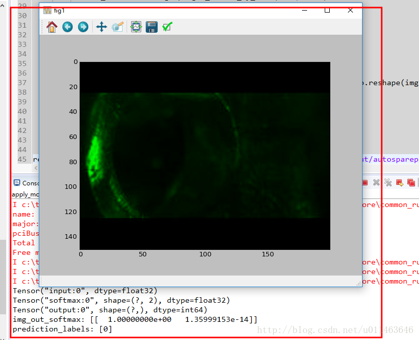Close the fig1 figure window
This screenshot has height=340, width=419.
tap(350, 11)
